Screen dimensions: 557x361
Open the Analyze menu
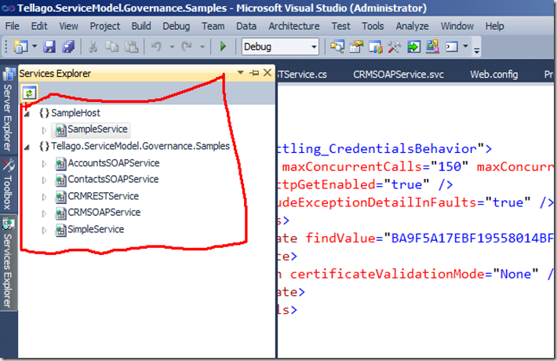pyautogui.click(x=412, y=27)
